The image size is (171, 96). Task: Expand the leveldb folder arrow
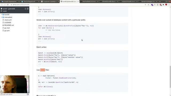point(1,14)
